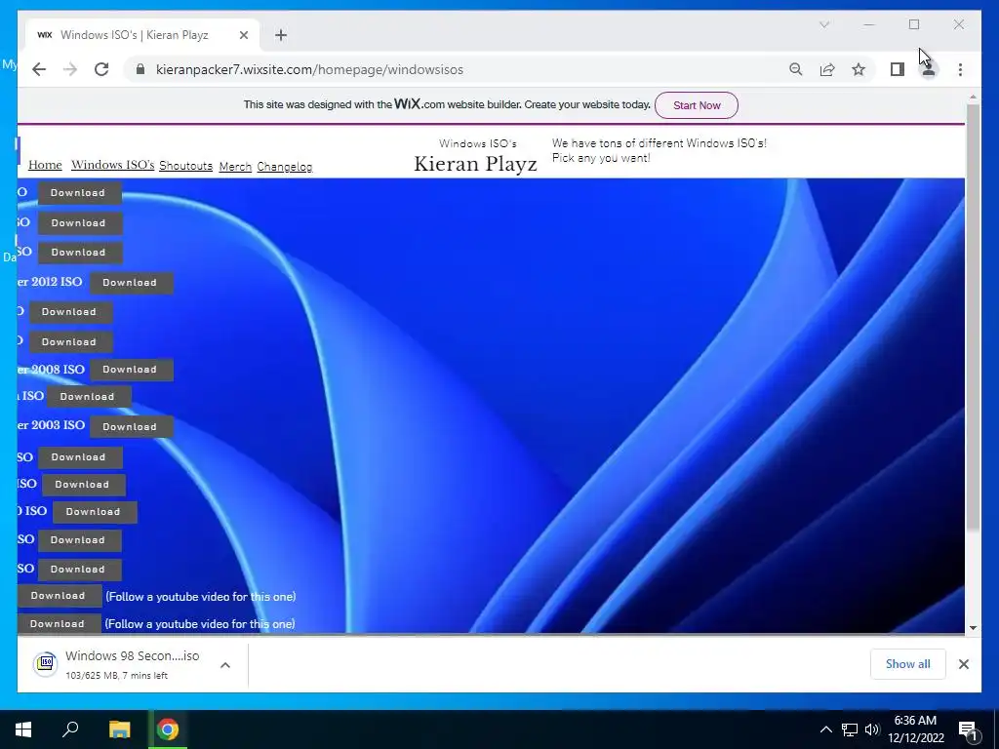Image resolution: width=999 pixels, height=749 pixels.
Task: Open Chrome's three-dot menu
Action: click(960, 69)
